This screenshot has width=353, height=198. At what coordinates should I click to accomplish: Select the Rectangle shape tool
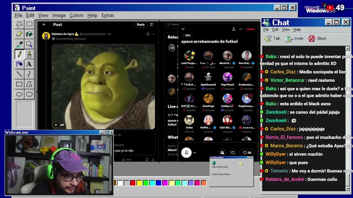(x=19, y=84)
